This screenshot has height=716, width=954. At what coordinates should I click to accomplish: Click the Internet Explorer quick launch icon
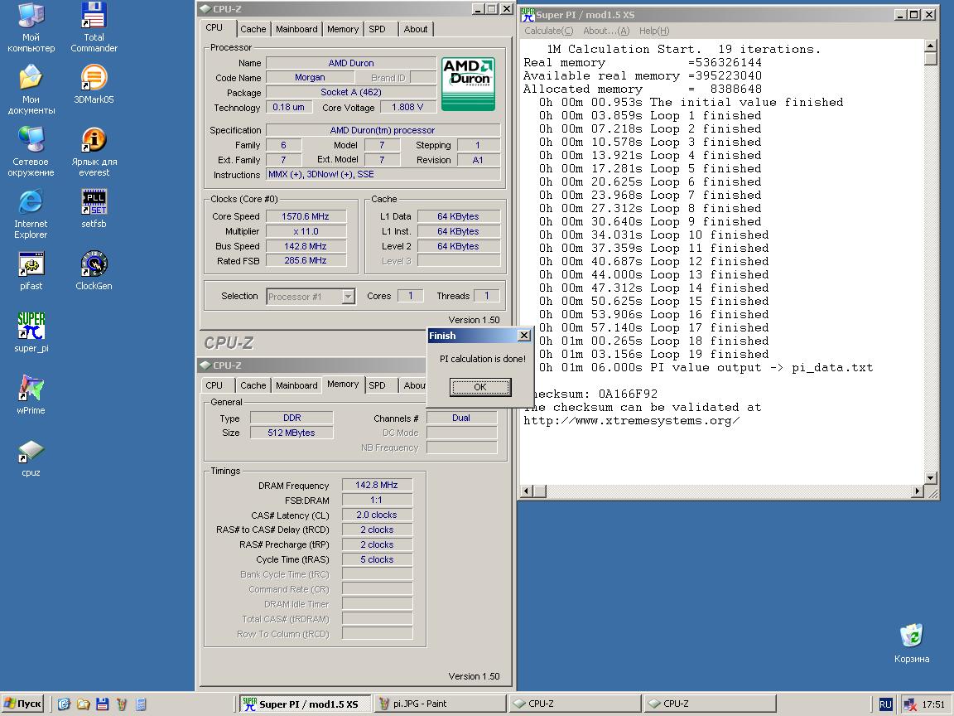pyautogui.click(x=64, y=704)
